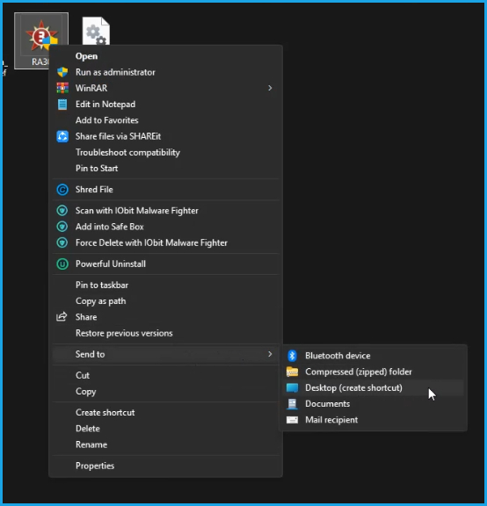Click the WinRAR books icon
The width and height of the screenshot is (487, 506).
(x=62, y=88)
